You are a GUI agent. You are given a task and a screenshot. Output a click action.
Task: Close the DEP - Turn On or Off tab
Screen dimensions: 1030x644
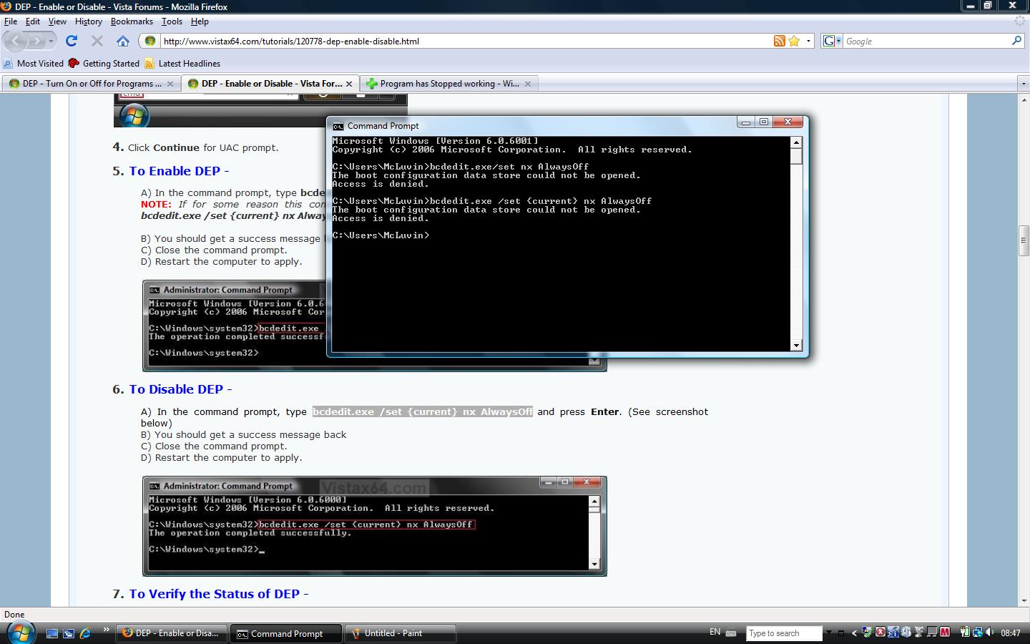(170, 84)
